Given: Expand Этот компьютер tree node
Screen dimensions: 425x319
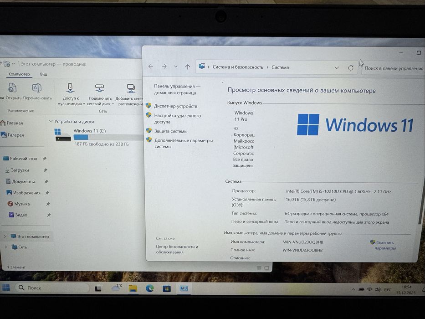Looking at the screenshot, I should point(5,236).
